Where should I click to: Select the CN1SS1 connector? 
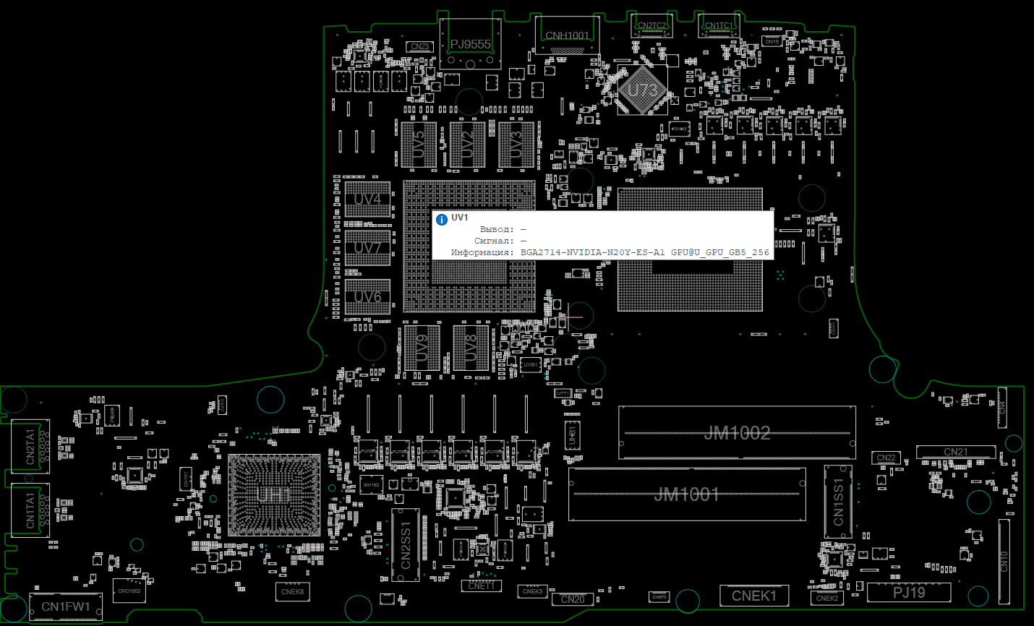[x=838, y=502]
